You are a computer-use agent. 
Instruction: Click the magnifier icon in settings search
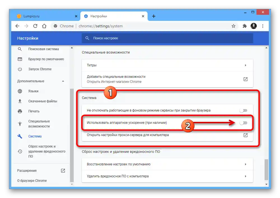pyautogui.click(x=87, y=38)
